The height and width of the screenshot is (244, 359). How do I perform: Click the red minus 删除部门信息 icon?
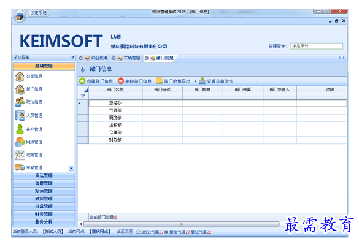pos(121,81)
